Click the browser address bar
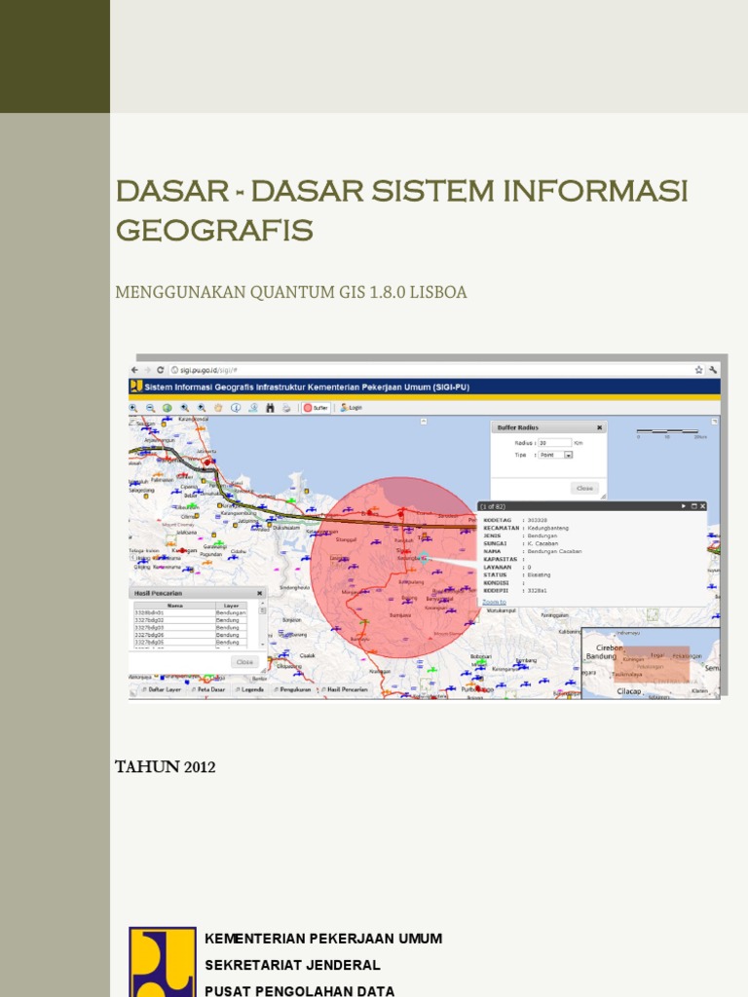 coord(432,369)
